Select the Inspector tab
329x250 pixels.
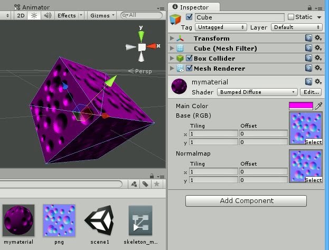coord(194,7)
